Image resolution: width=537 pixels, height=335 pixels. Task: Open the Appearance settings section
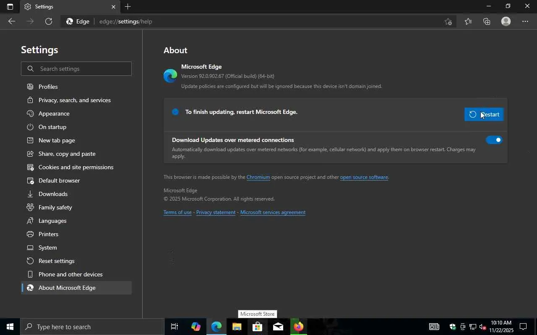(76, 113)
